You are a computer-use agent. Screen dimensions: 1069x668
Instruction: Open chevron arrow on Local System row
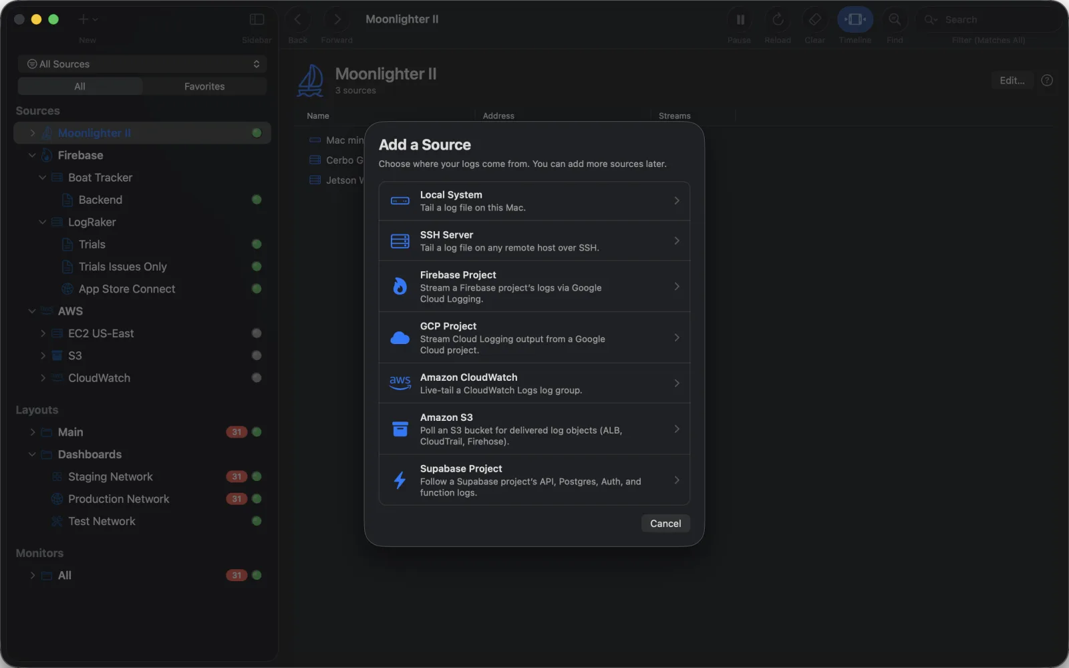pos(677,200)
